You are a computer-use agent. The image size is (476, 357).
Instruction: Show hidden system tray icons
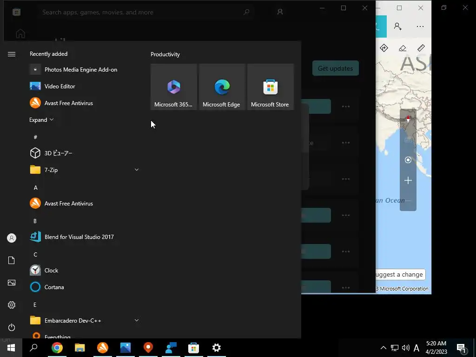(383, 348)
